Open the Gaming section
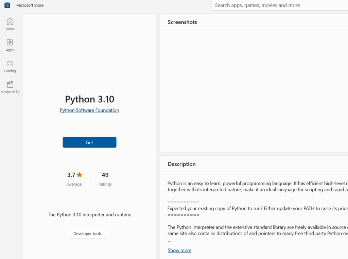Screen dimensions: 348x259 click(x=10, y=66)
